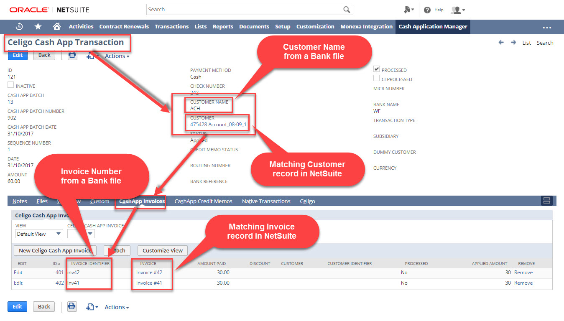
Task: Open the Lists menu
Action: click(201, 26)
